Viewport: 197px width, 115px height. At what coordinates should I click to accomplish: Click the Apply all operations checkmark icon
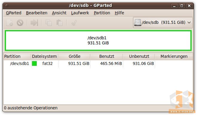[74, 23]
